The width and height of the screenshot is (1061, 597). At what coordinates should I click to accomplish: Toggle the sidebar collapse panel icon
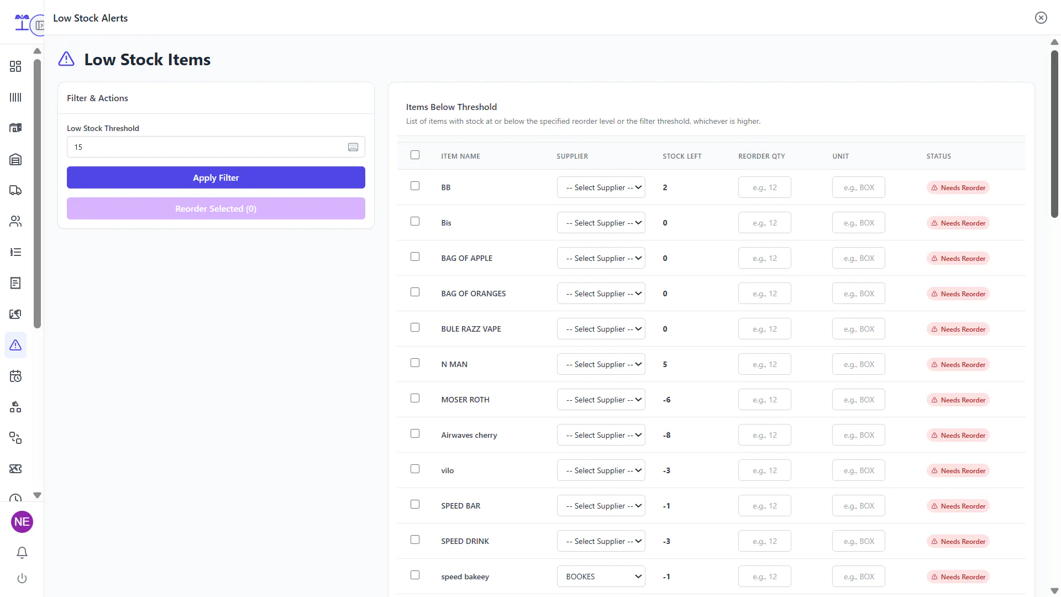(39, 25)
